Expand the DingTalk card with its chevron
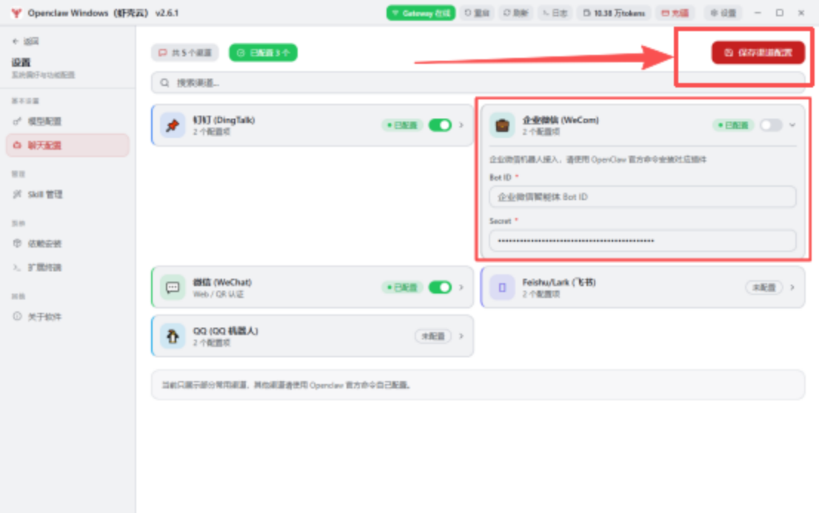 point(461,125)
